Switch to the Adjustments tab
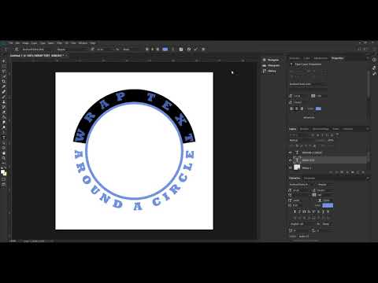 click(x=321, y=58)
